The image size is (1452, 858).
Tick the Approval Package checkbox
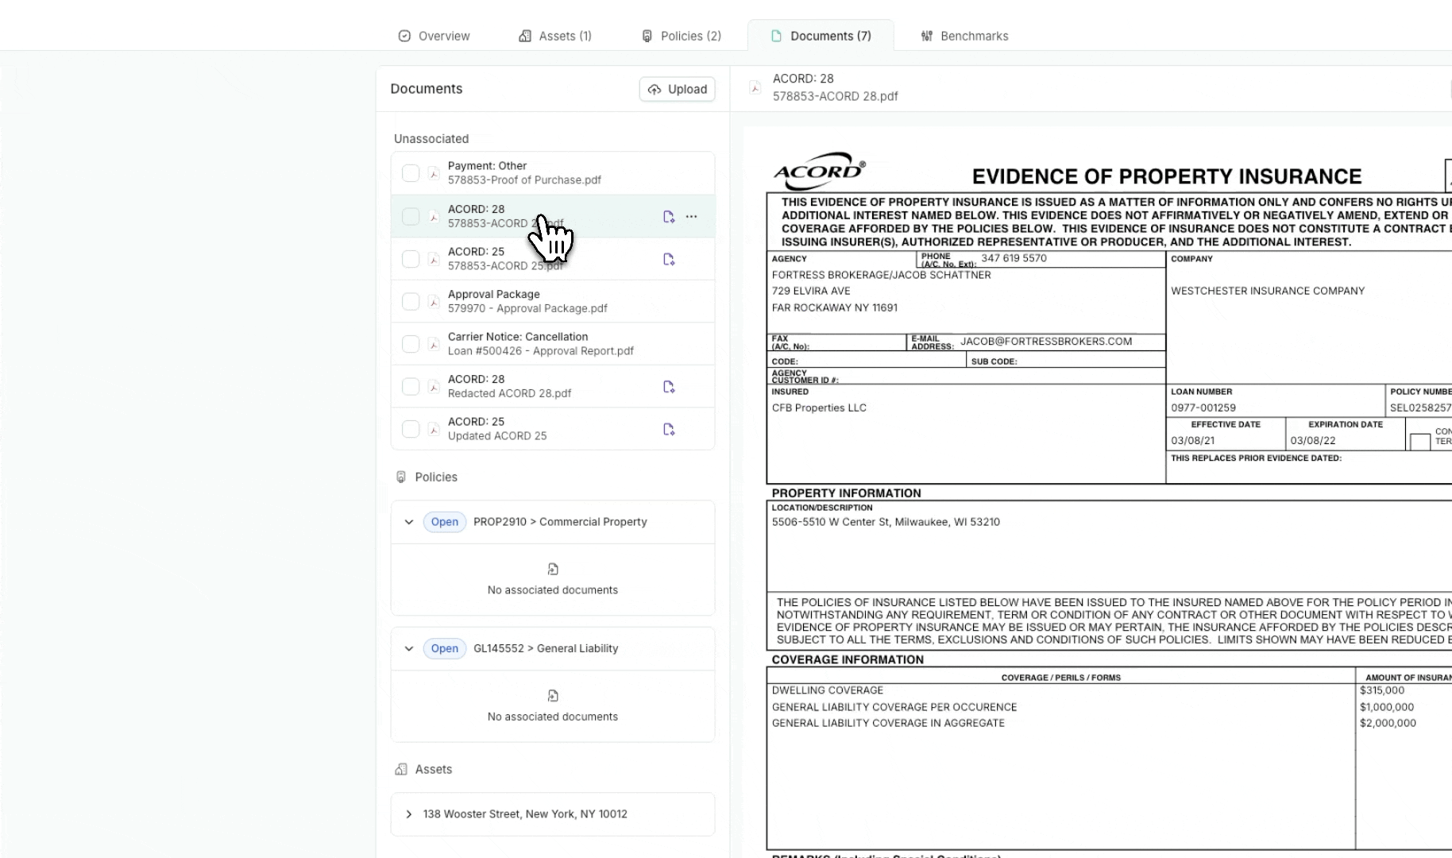pos(411,302)
